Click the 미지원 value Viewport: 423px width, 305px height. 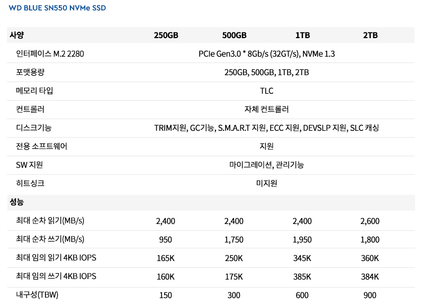click(266, 183)
